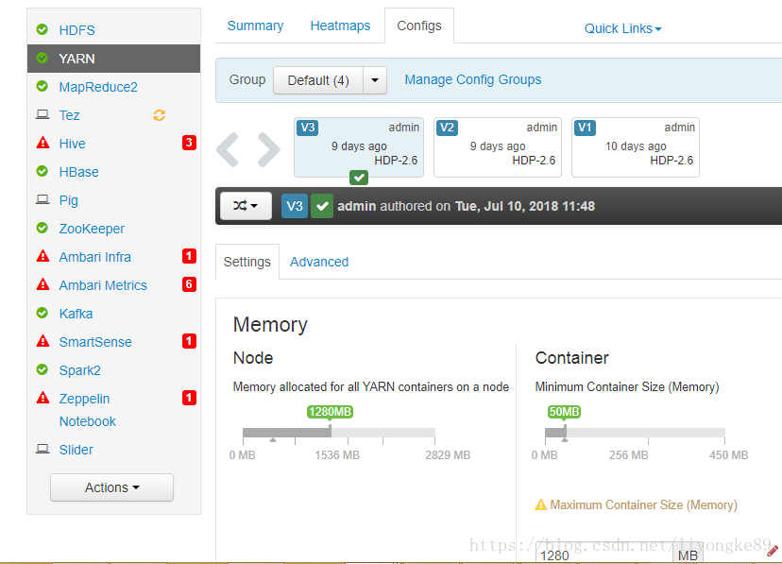
Task: Click the SmartSense alert triangle icon
Action: pyautogui.click(x=43, y=342)
